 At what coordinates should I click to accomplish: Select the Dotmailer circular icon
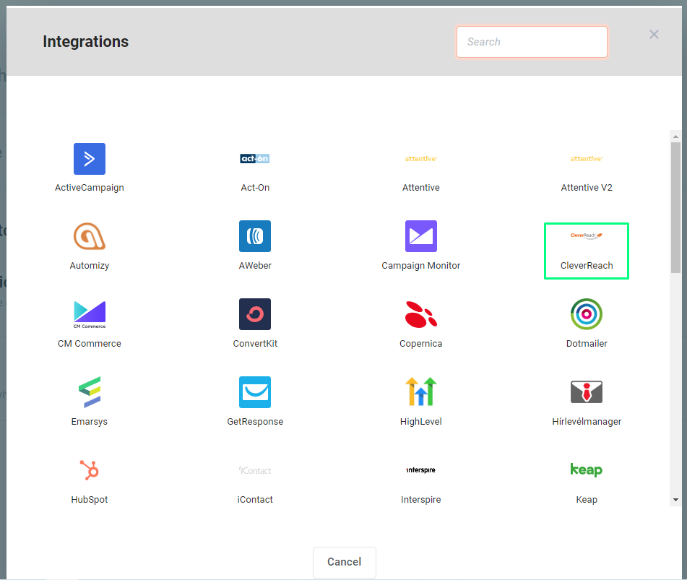(587, 314)
